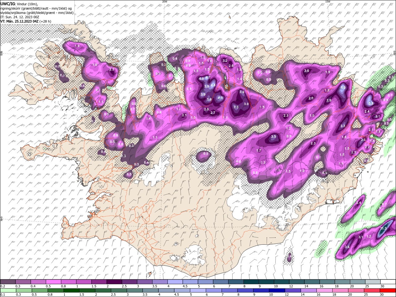Click the 1.7 precipitation value on the map
Screen dimensions: 396x297
click(x=259, y=150)
